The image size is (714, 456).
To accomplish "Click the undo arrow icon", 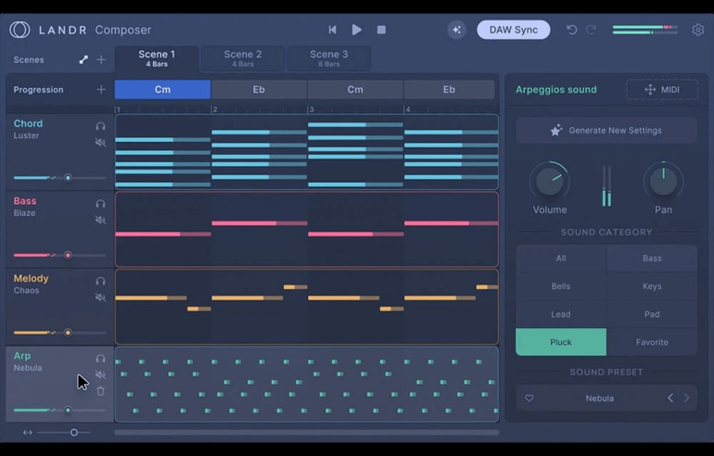I will 571,30.
